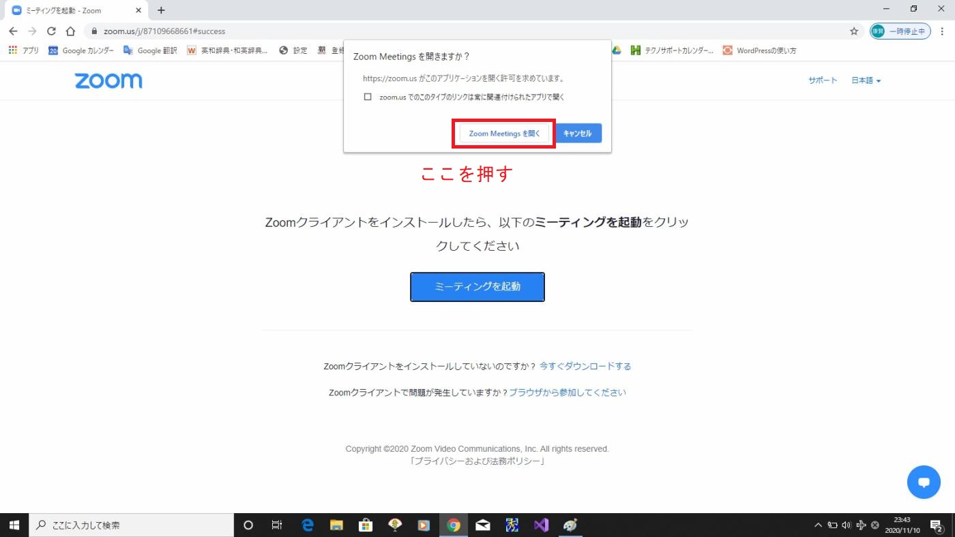
Task: Close the ミーティングを起動 - Zoom tab
Action: 137,10
